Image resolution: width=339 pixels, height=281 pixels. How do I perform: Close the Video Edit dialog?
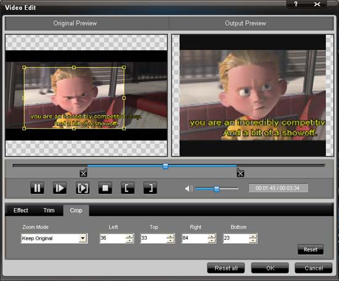(x=317, y=4)
